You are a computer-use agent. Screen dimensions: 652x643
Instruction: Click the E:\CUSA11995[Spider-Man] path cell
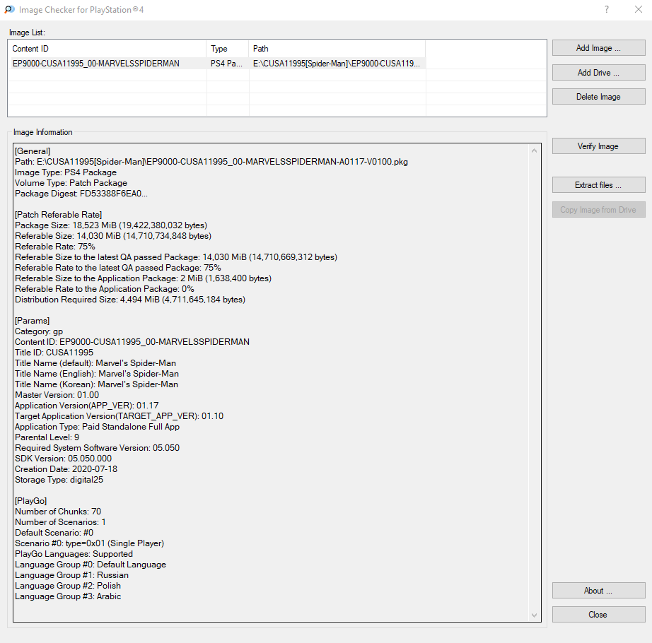tap(337, 64)
